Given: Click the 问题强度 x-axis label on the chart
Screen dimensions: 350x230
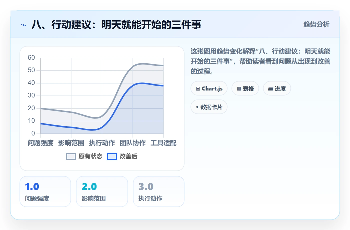Looking at the screenshot, I should 40,143.
